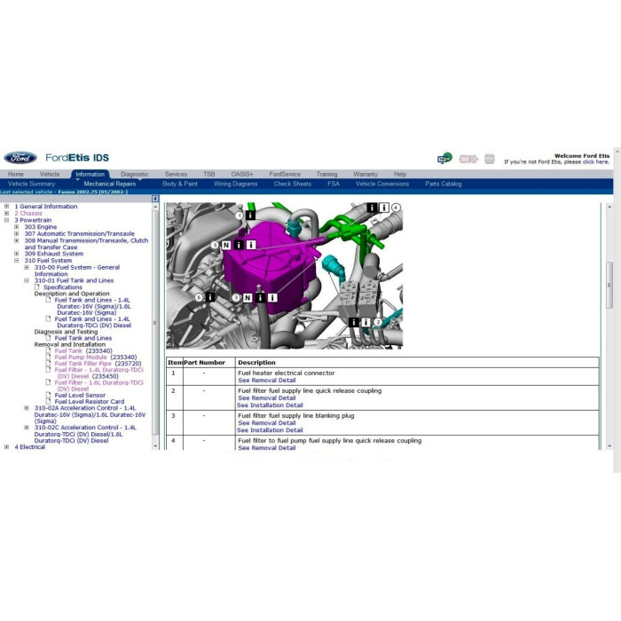The width and height of the screenshot is (621, 621).
Task: Open See Removal Detail for fuel heater connector
Action: point(267,381)
